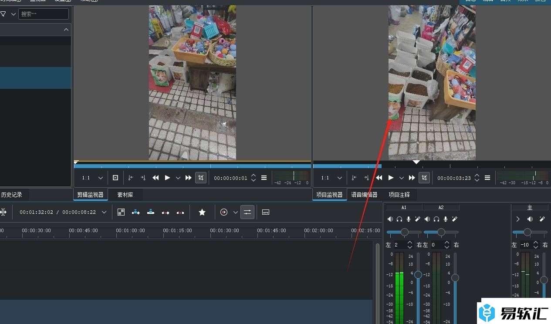This screenshot has height=324, width=551.
Task: Switch to the 项目监视器 tab
Action: tap(330, 195)
